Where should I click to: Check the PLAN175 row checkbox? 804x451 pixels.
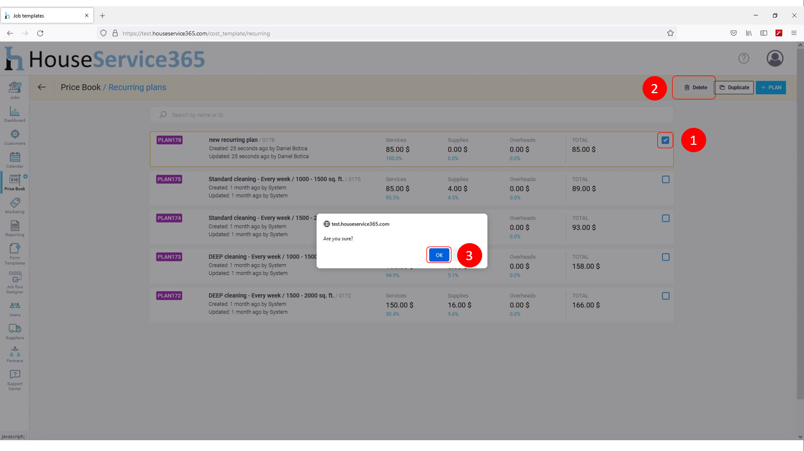point(665,179)
